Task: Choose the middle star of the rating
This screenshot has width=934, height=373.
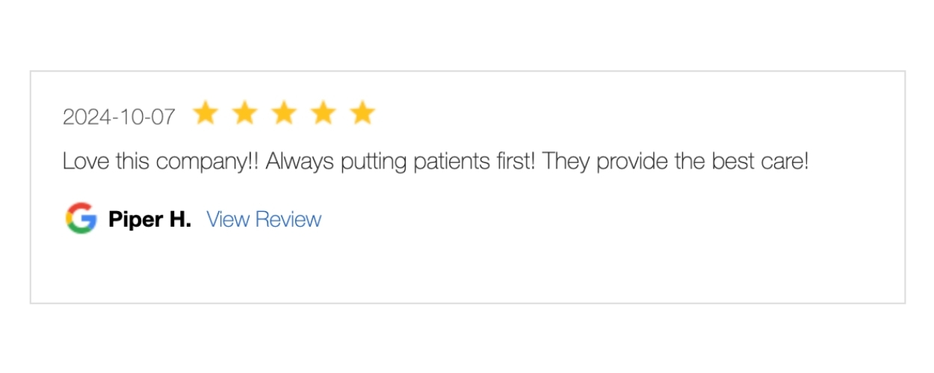Action: (284, 113)
